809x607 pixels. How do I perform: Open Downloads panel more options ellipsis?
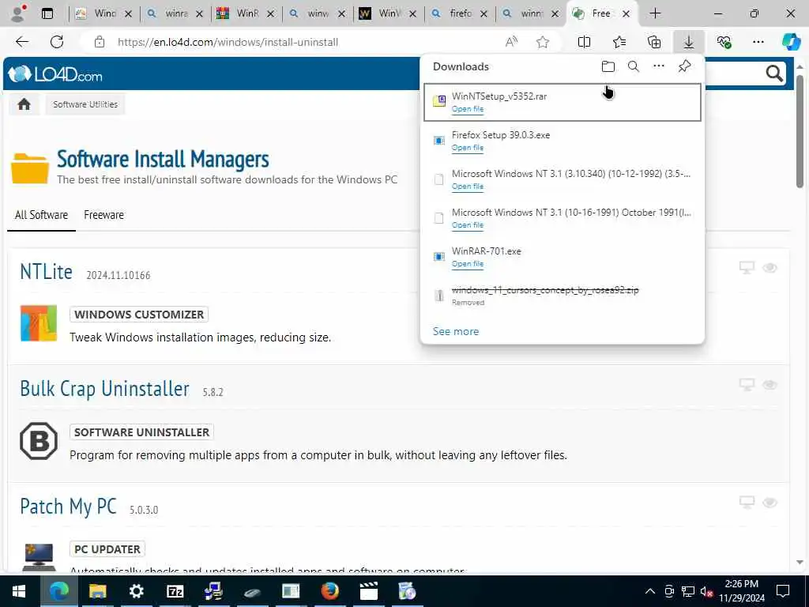659,66
